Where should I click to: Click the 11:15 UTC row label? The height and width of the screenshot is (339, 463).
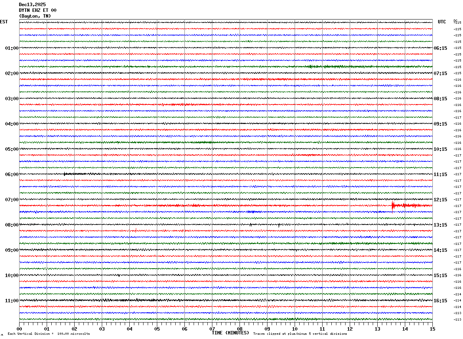point(440,174)
